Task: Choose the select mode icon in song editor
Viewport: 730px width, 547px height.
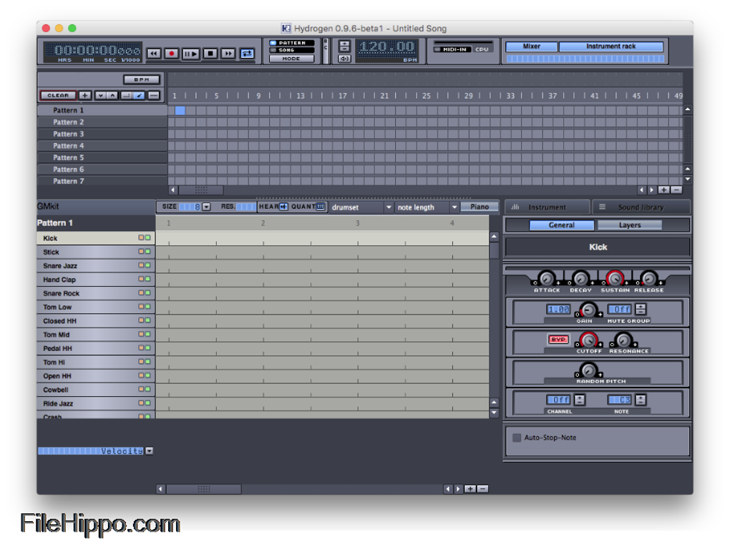Action: point(126,95)
